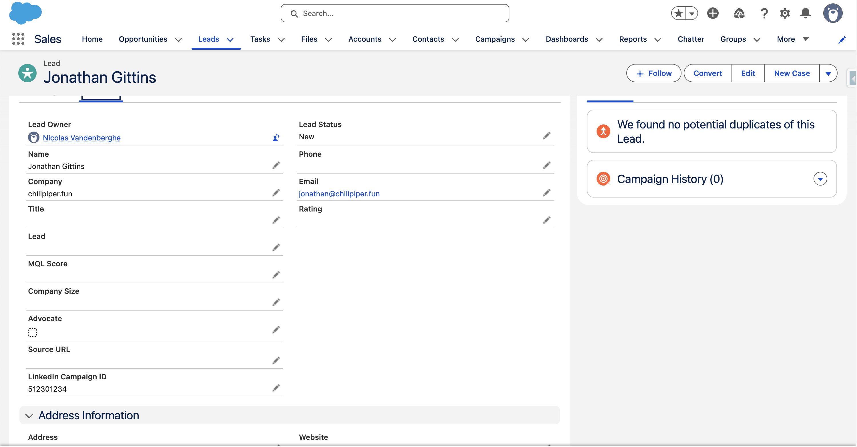Viewport: 857px width, 447px height.
Task: Open the Notifications bell
Action: tap(805, 13)
